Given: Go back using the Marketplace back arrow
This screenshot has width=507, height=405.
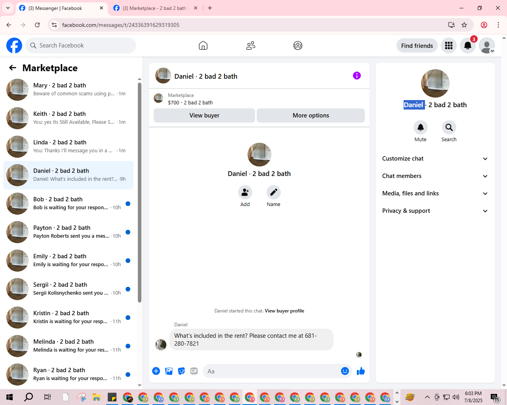Looking at the screenshot, I should click(13, 68).
